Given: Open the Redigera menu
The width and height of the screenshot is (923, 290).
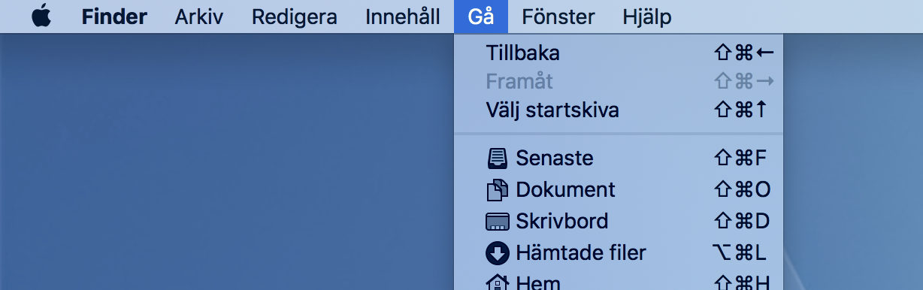Looking at the screenshot, I should point(295,17).
